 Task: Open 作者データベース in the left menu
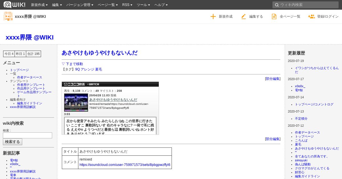point(29,77)
